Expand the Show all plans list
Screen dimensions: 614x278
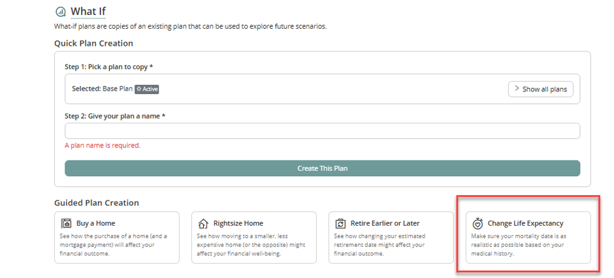point(541,89)
